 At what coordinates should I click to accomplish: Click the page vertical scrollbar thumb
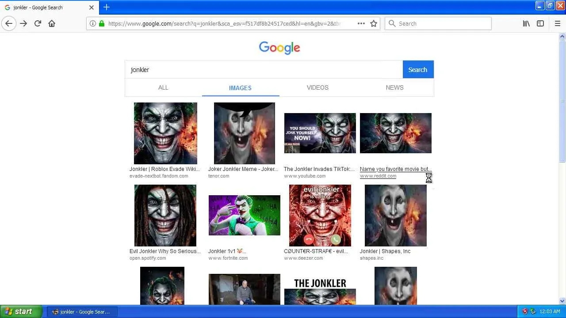562,101
